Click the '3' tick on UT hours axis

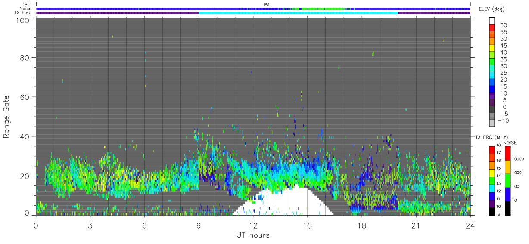pyautogui.click(x=90, y=225)
